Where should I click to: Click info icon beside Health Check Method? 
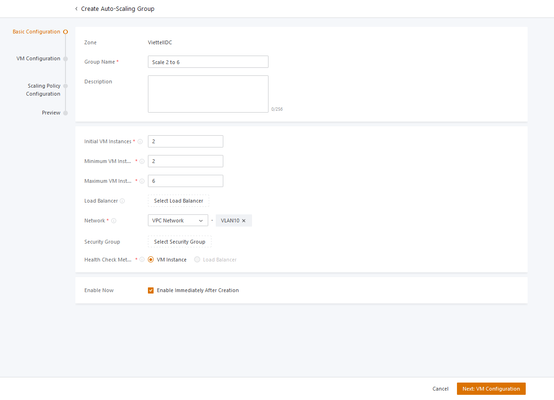[142, 260]
